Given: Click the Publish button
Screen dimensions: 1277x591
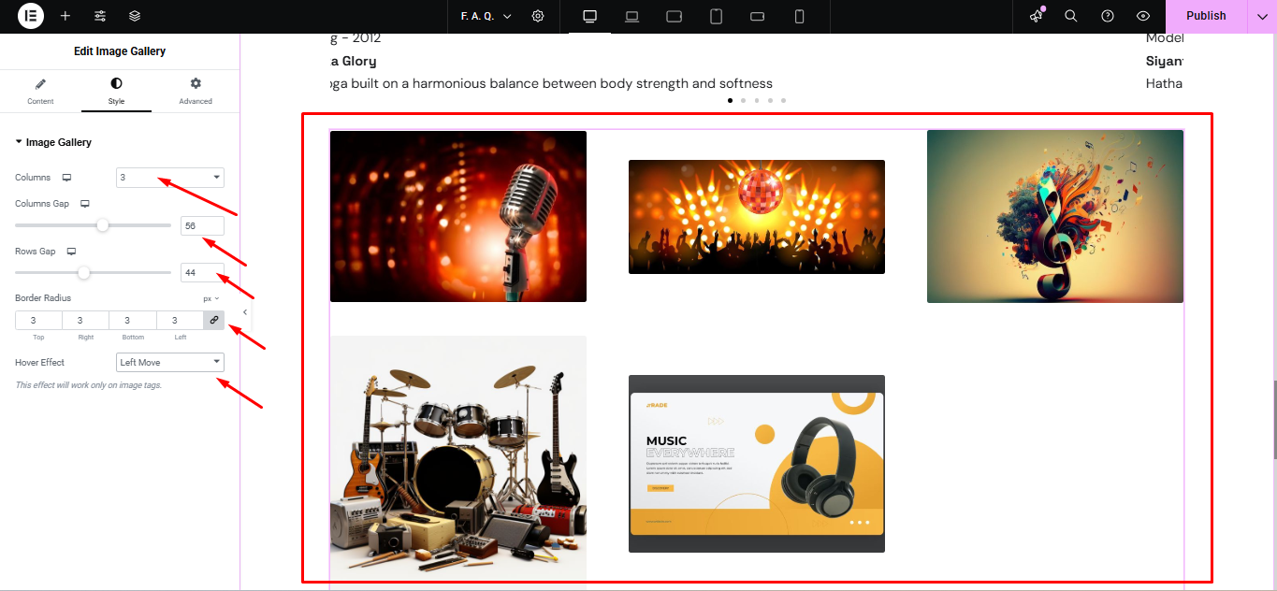Looking at the screenshot, I should click(1206, 16).
